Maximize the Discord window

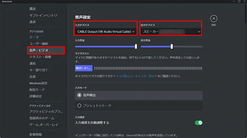[239, 1]
